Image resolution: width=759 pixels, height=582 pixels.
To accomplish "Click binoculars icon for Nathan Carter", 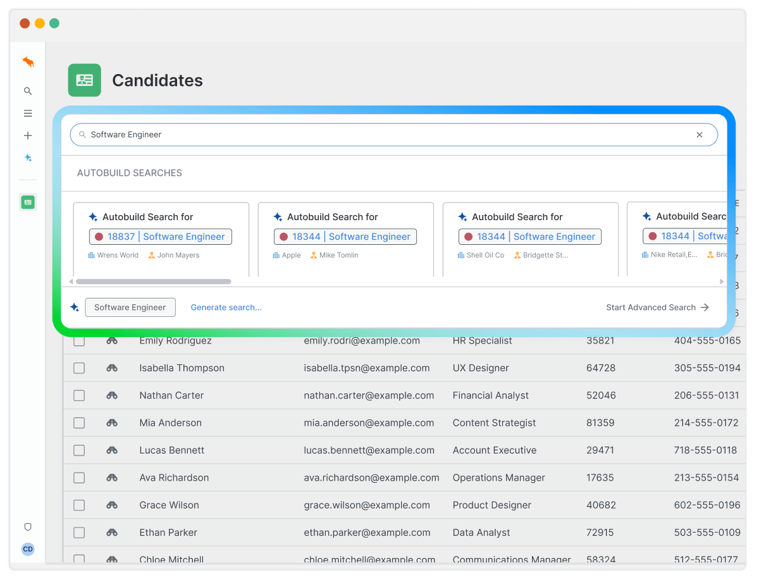I will pyautogui.click(x=112, y=395).
